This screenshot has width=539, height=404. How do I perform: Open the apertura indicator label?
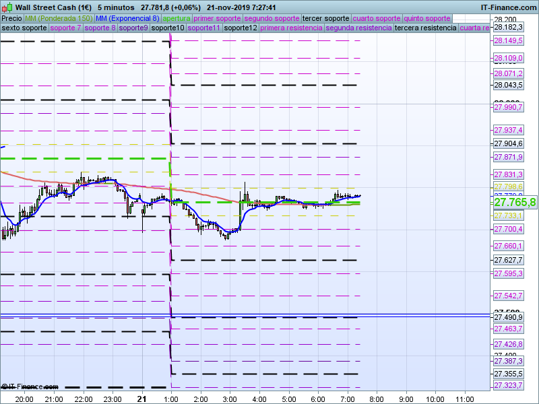coord(177,18)
